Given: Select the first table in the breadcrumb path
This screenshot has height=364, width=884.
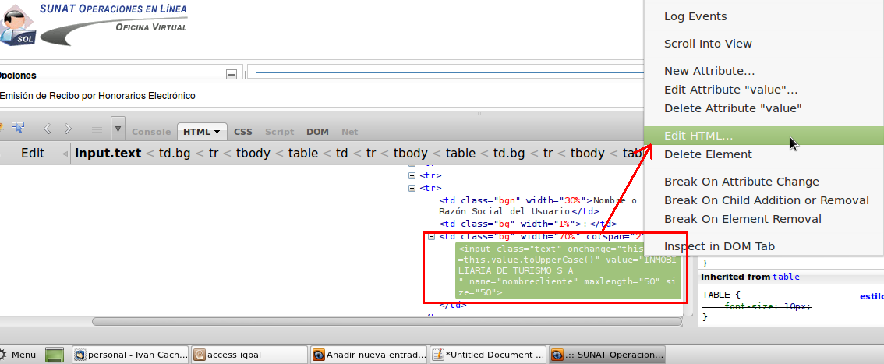Looking at the screenshot, I should tap(304, 154).
